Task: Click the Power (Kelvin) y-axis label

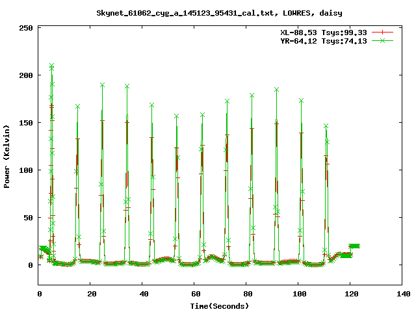Action: [7, 156]
